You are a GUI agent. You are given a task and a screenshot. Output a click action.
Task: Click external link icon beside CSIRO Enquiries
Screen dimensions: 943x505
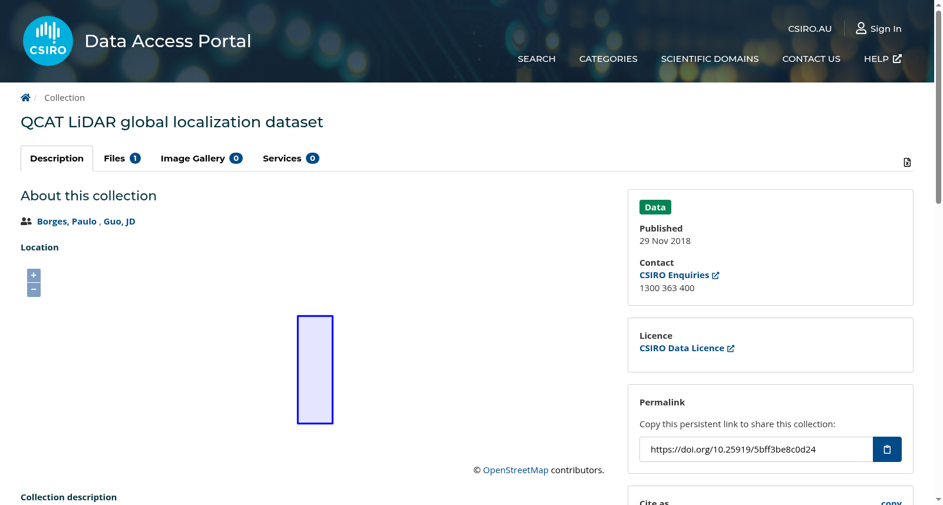(x=716, y=276)
